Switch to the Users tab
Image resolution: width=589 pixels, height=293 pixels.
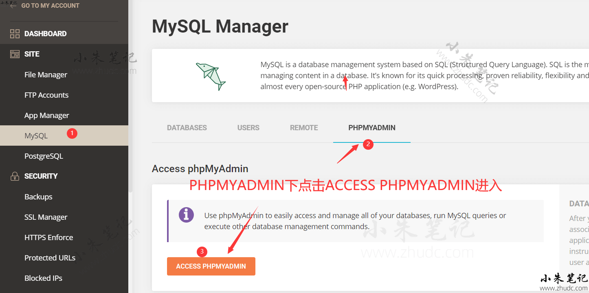click(248, 128)
